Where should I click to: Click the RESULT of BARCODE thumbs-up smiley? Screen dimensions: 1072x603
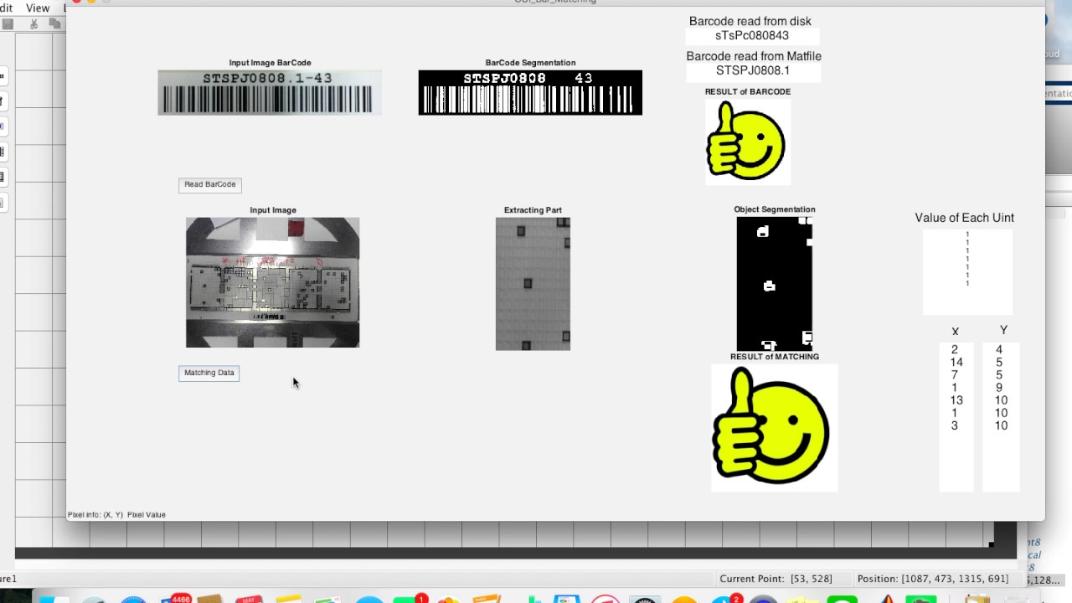click(x=748, y=142)
